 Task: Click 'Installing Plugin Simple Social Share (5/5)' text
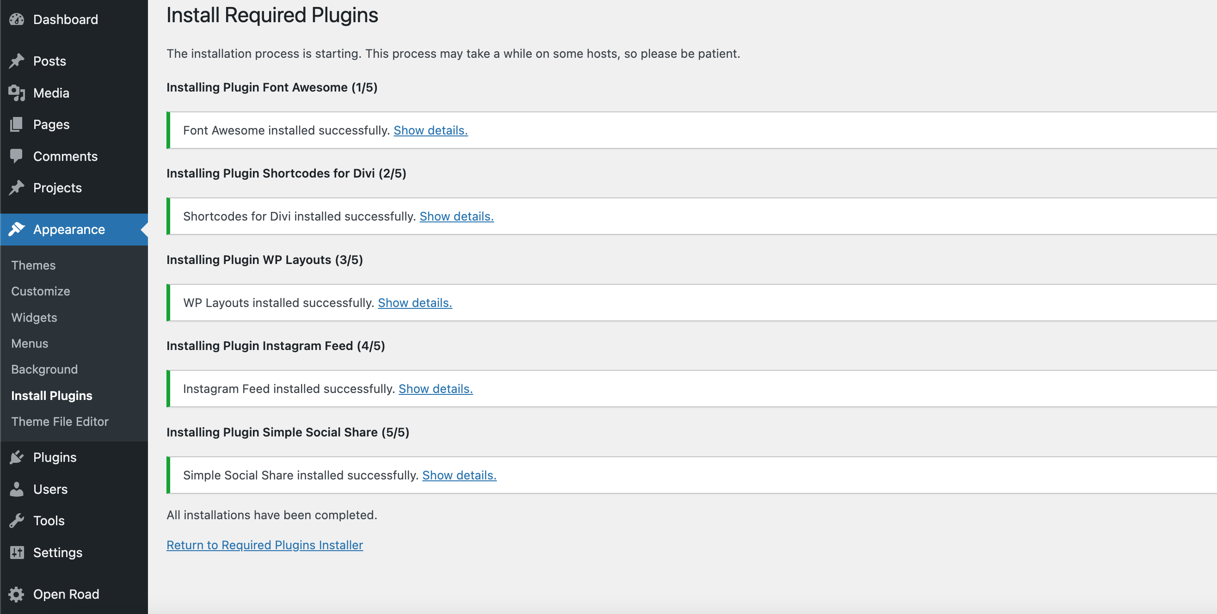288,432
